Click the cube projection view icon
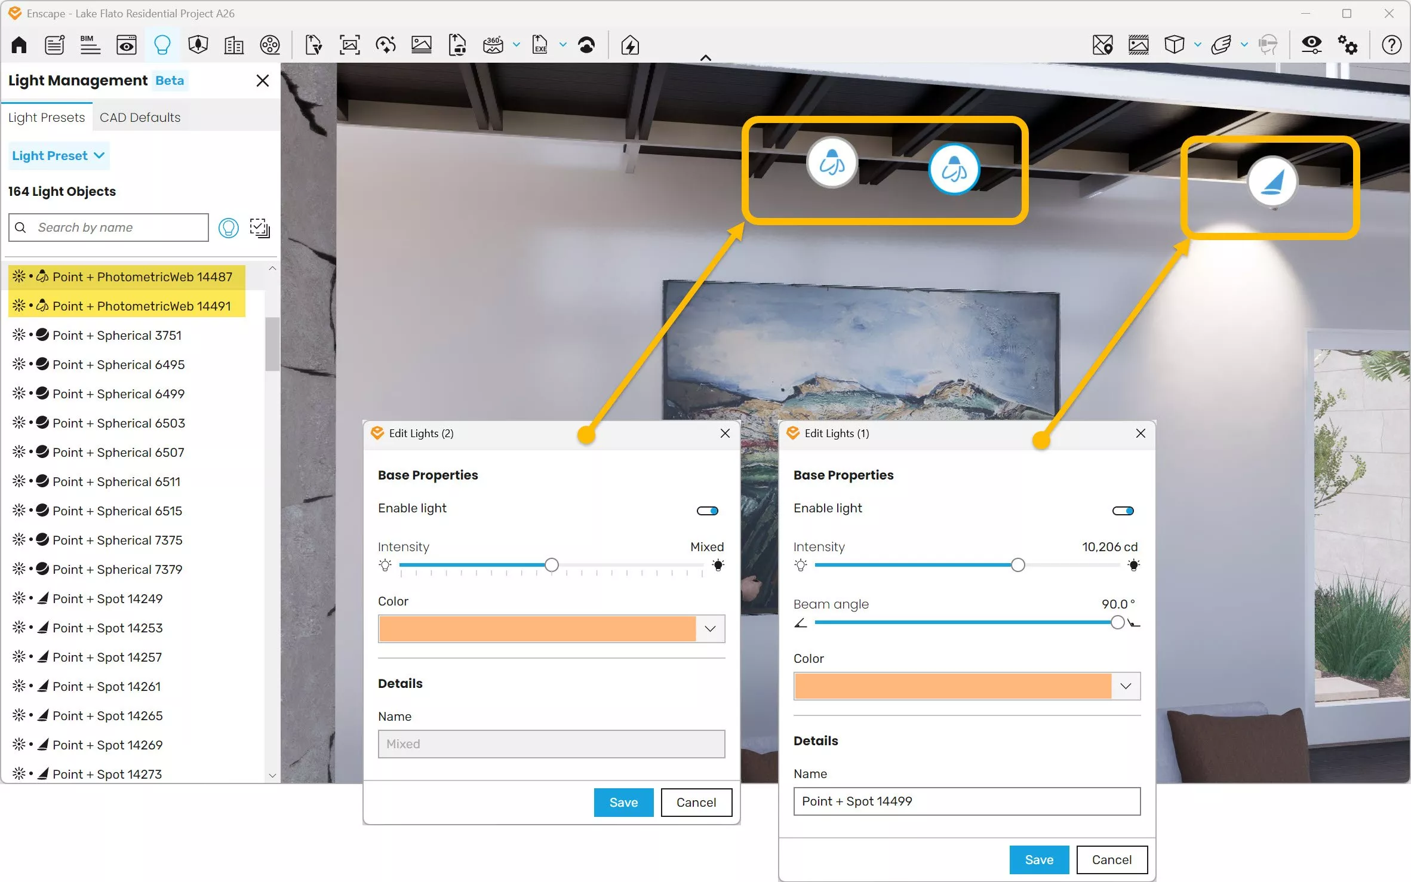Viewport: 1411px width, 882px height. click(x=1174, y=45)
